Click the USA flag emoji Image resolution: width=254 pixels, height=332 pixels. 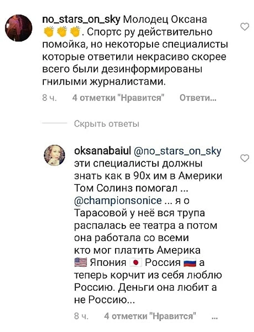point(81,263)
